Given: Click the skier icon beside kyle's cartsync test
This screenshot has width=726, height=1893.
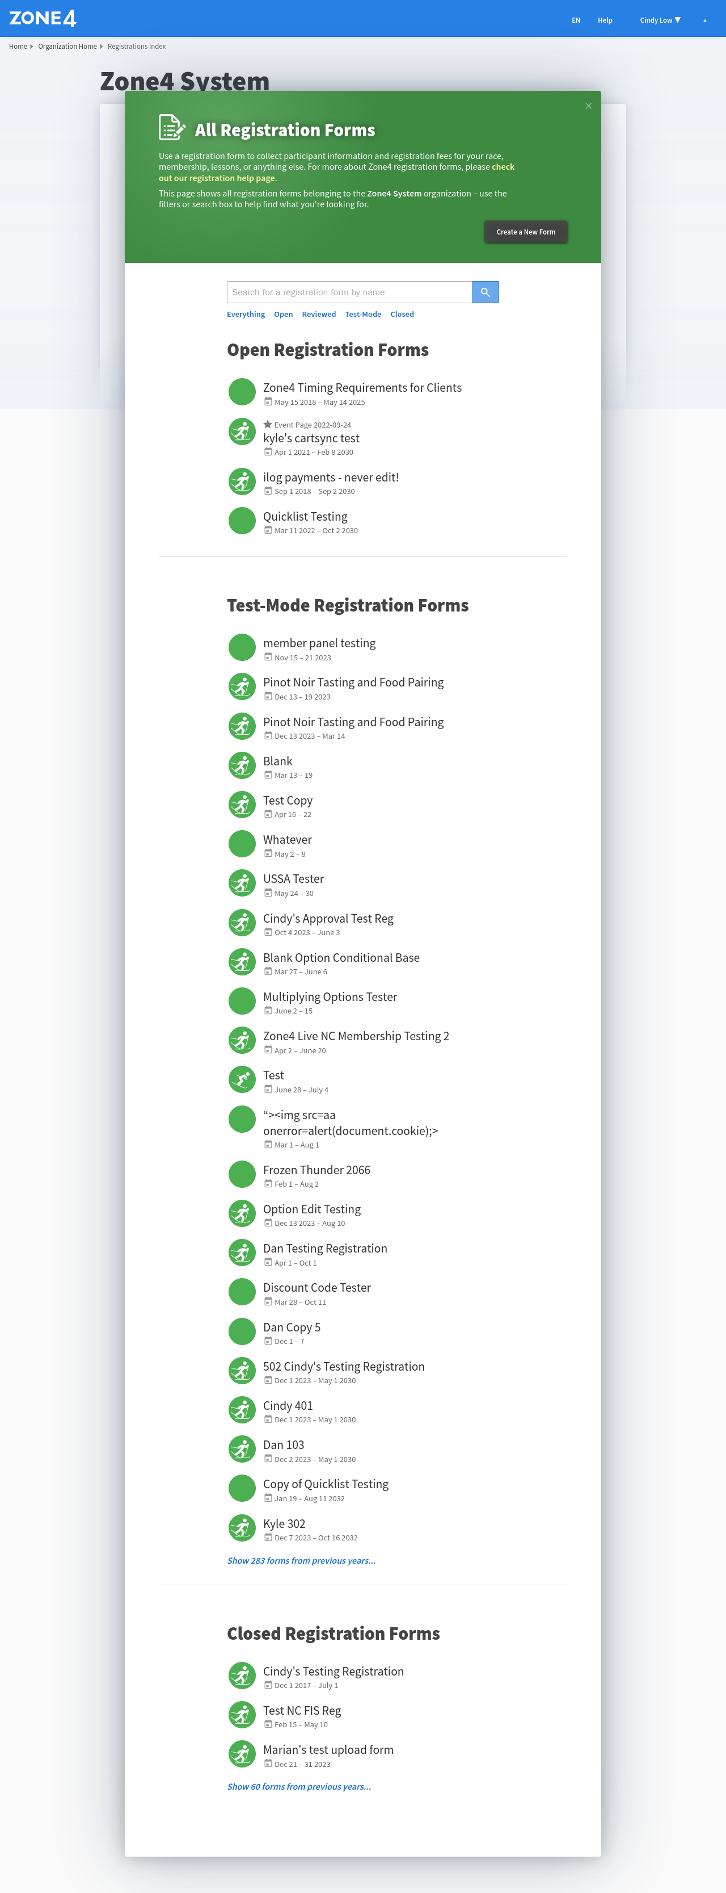Looking at the screenshot, I should (x=242, y=432).
